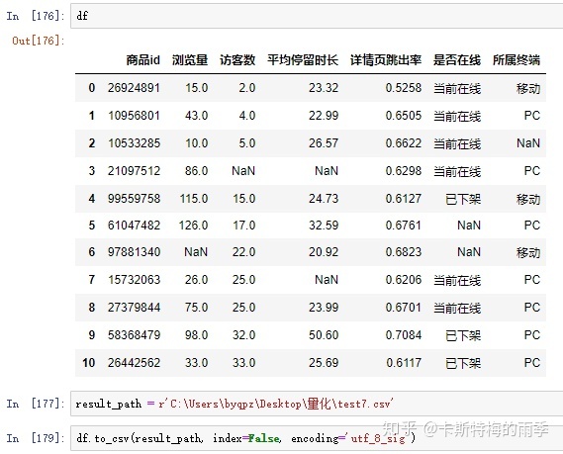Click the 详情页跳出率 column header
This screenshot has height=454, width=563.
click(386, 60)
